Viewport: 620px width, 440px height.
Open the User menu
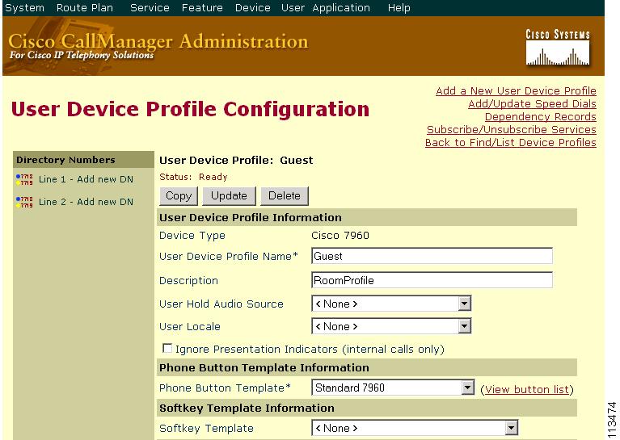[293, 7]
